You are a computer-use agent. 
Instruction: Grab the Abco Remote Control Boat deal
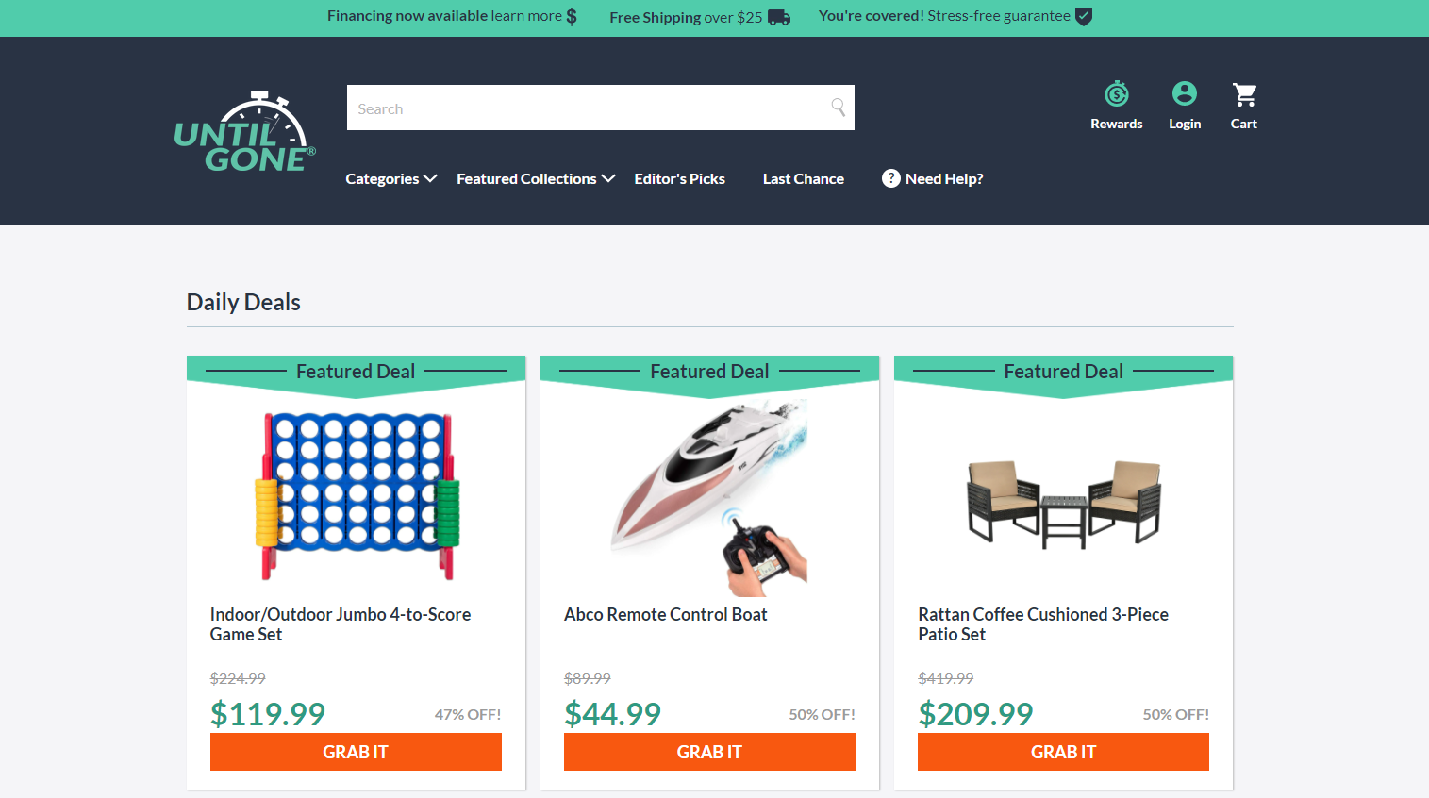click(709, 752)
